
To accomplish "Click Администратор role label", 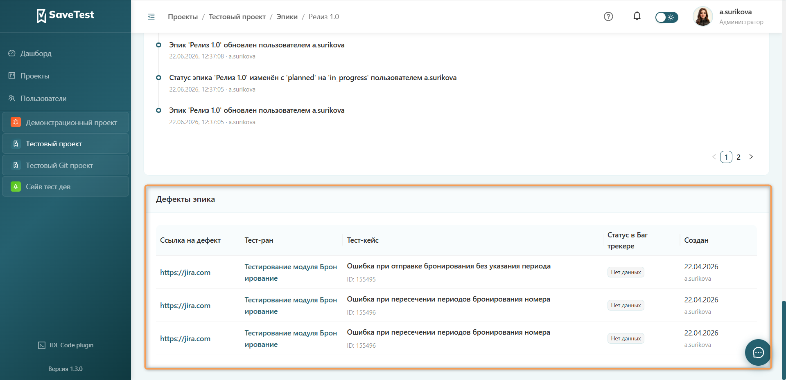I will coord(741,22).
